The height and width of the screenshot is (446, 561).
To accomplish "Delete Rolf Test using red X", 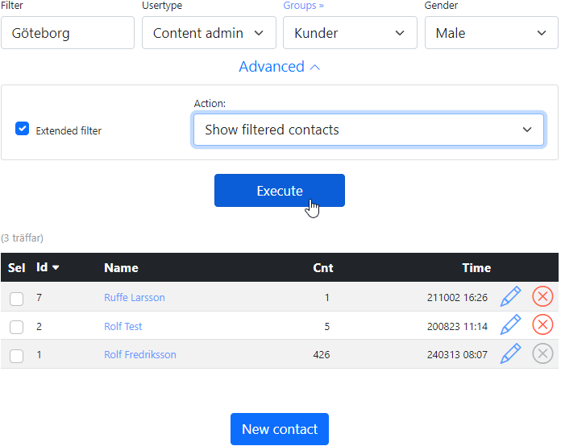I will point(542,325).
